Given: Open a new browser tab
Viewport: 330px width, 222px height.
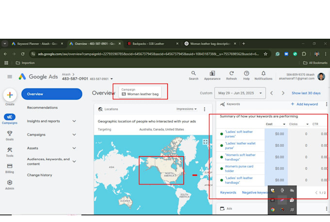Looking at the screenshot, I should point(244,44).
